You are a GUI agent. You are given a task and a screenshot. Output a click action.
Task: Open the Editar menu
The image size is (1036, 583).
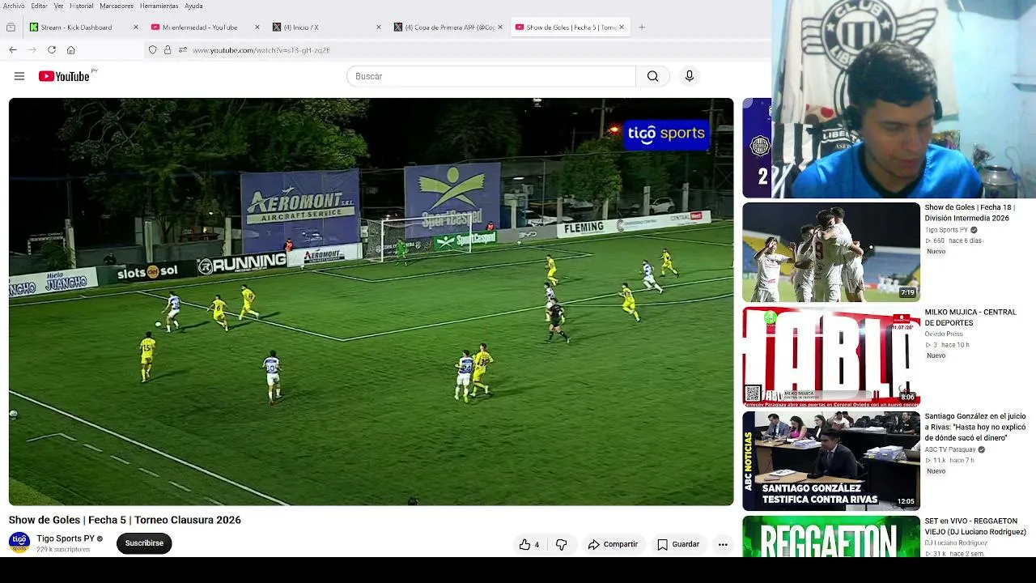pyautogui.click(x=39, y=6)
